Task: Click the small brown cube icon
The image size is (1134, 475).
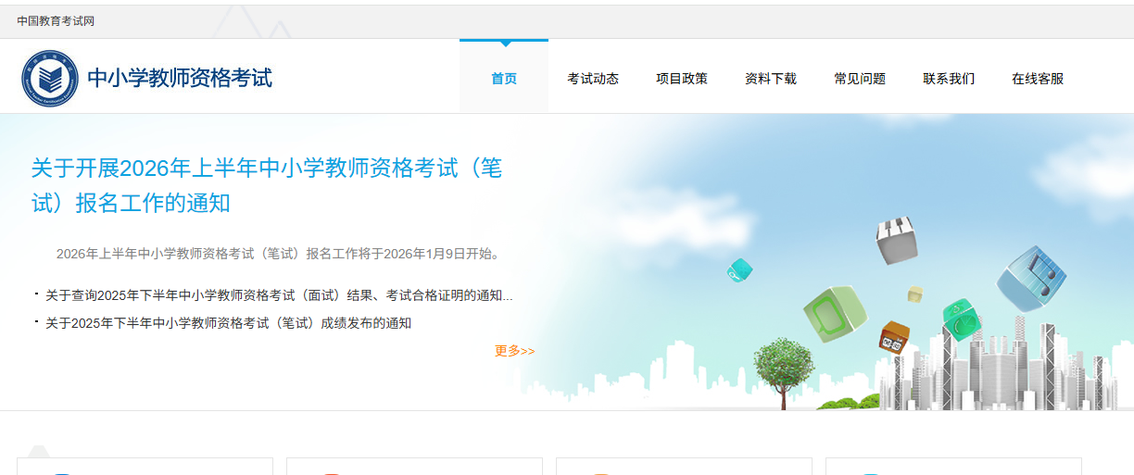Action: pos(894,338)
